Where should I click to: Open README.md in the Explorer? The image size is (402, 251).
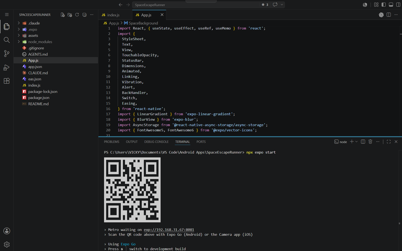[56, 104]
